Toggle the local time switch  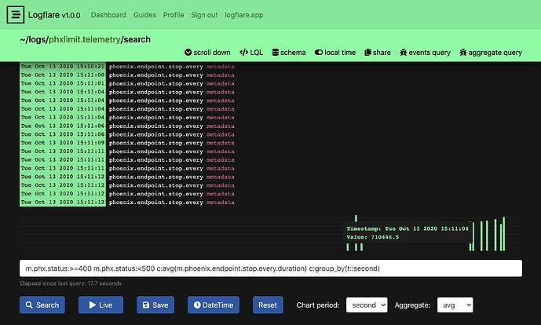tap(319, 53)
